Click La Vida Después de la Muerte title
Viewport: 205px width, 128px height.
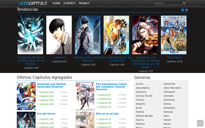117,59
